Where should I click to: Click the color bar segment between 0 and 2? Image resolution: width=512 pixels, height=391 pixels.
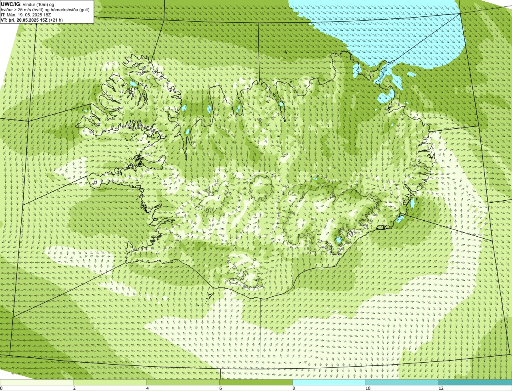tap(36, 383)
